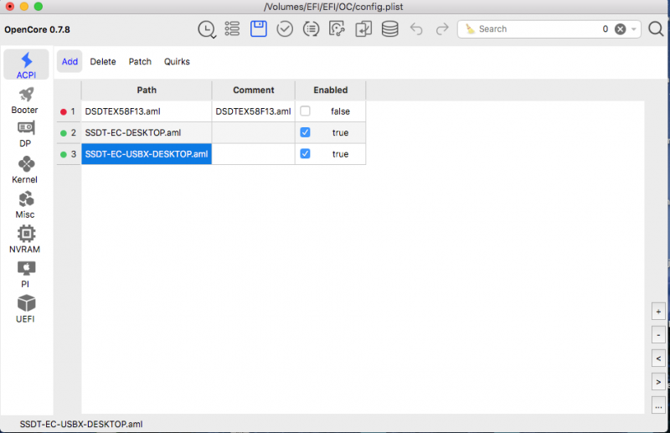Click the magnifier search icon
This screenshot has width=670, height=433.
point(656,29)
